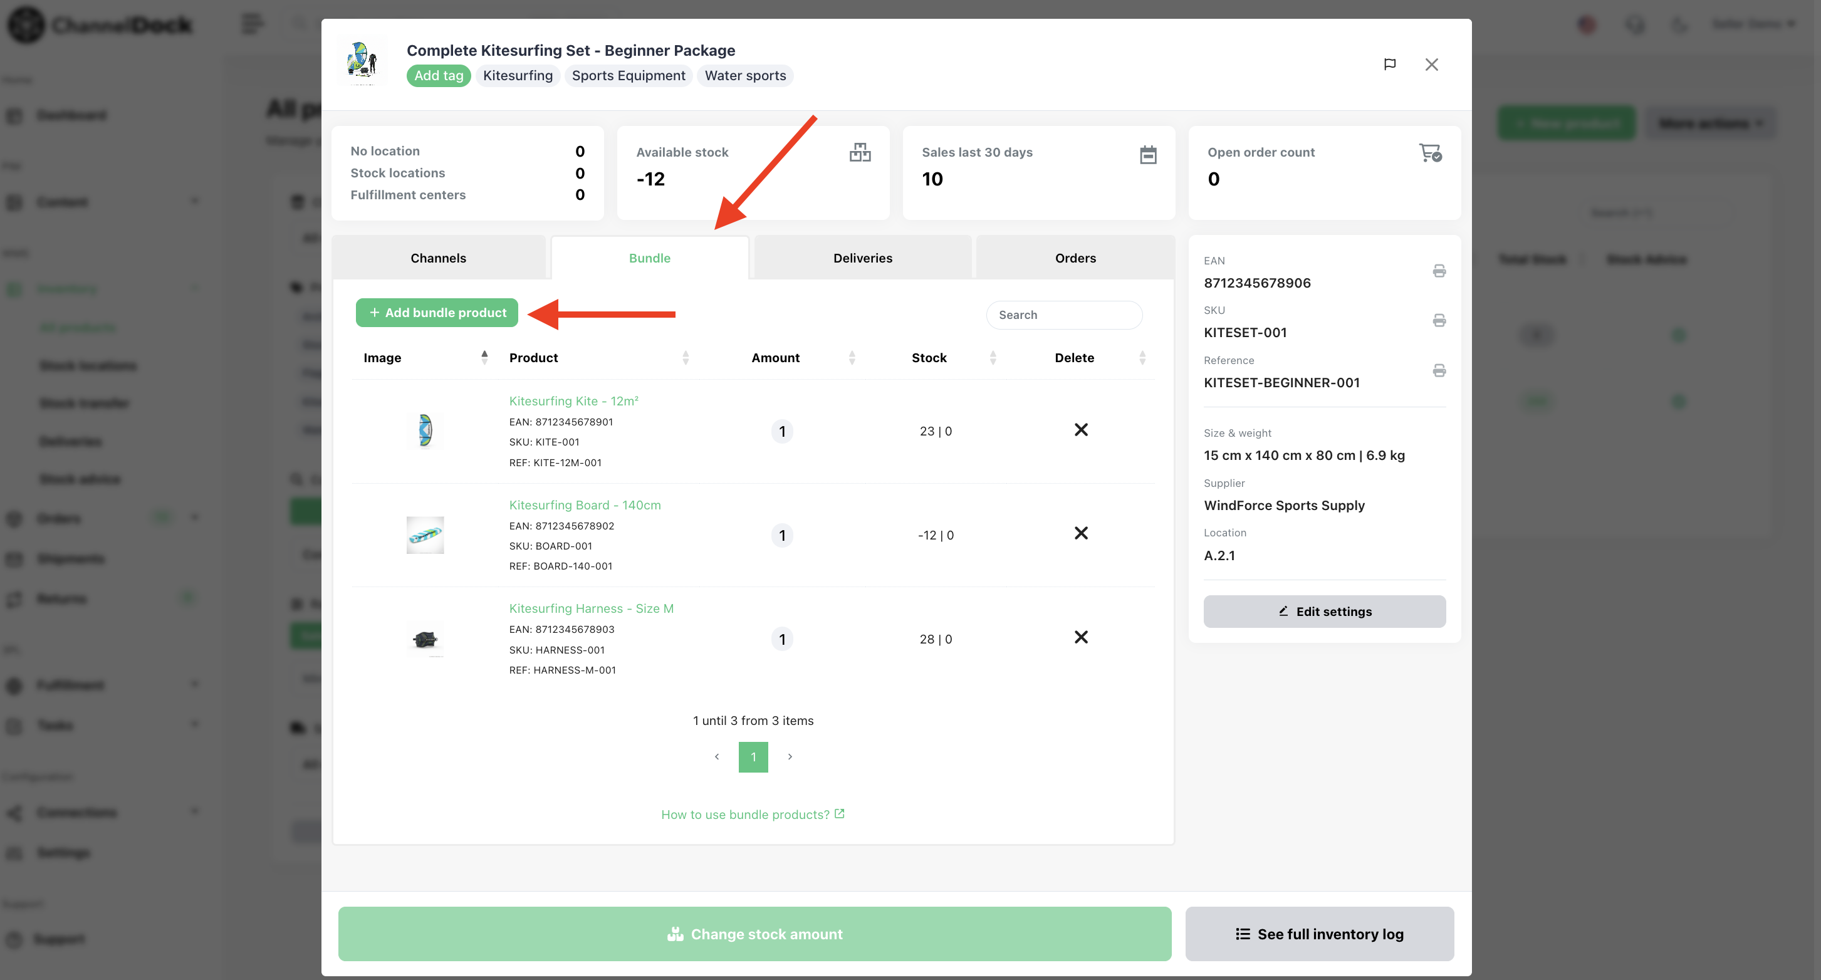Sort table by Product column
1821x980 pixels.
click(685, 358)
